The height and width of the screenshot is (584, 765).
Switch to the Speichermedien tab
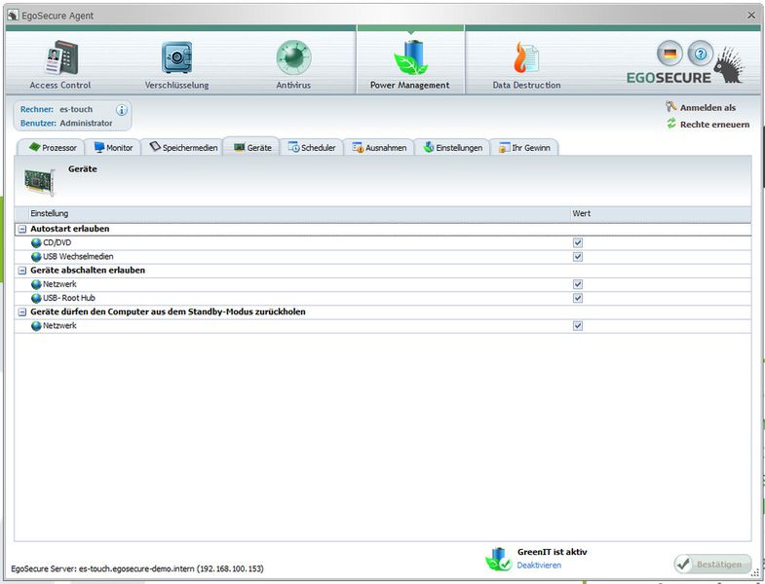183,147
